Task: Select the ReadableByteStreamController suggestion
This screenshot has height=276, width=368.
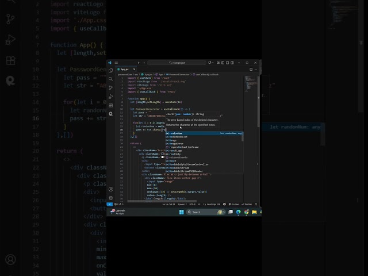Action: pyautogui.click(x=204, y=164)
